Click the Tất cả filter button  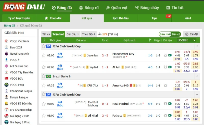[x=46, y=34]
